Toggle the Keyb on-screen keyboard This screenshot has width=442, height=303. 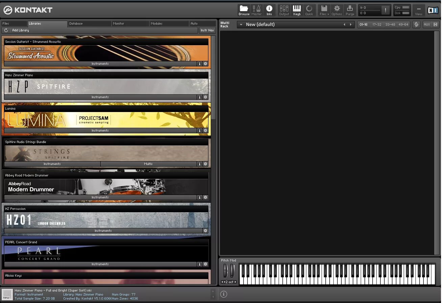click(297, 10)
